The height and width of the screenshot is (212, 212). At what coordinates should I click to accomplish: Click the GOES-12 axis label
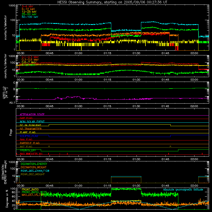click(x=5, y=92)
